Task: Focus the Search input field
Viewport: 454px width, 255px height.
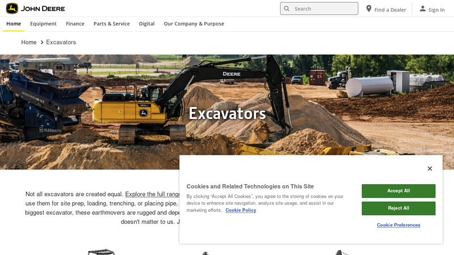Action: 319,8
